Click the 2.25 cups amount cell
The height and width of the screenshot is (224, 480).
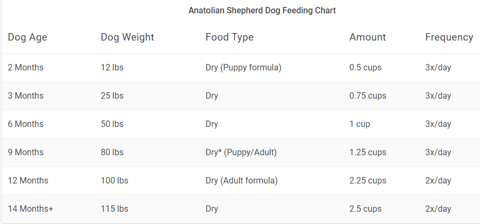368,181
